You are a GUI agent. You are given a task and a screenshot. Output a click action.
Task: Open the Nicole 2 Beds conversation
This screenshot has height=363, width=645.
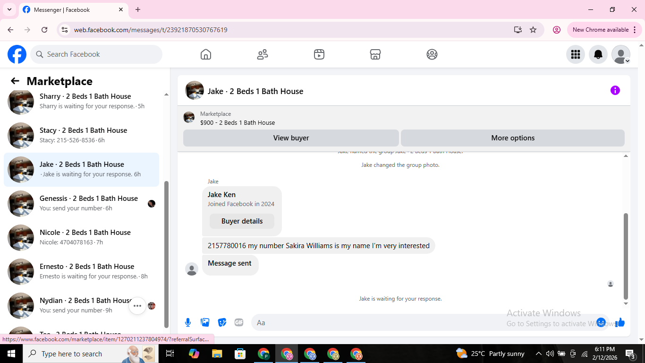click(x=81, y=237)
